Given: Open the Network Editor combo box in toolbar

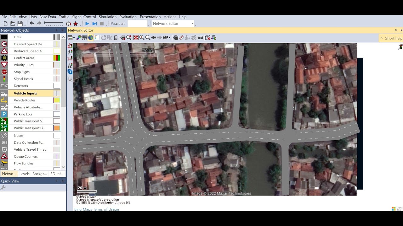Looking at the screenshot, I should pos(173,24).
